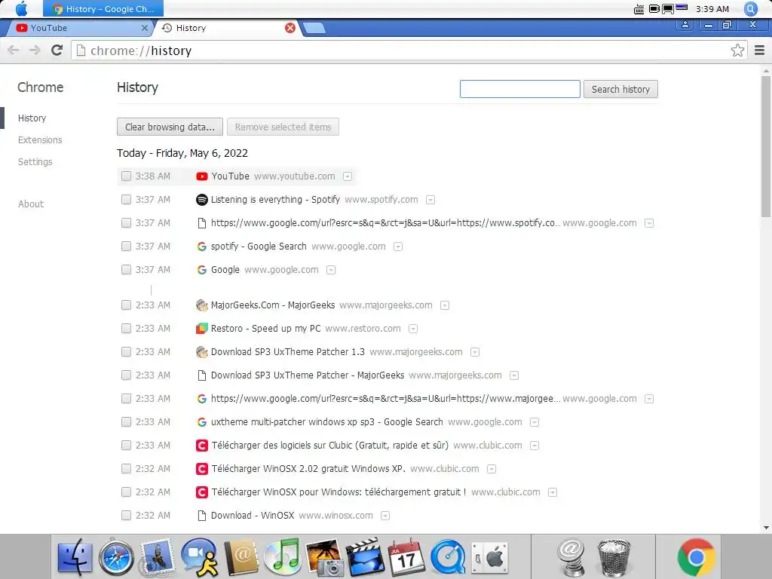Open iChat icon in the dock
This screenshot has height=579, width=772.
coord(199,558)
